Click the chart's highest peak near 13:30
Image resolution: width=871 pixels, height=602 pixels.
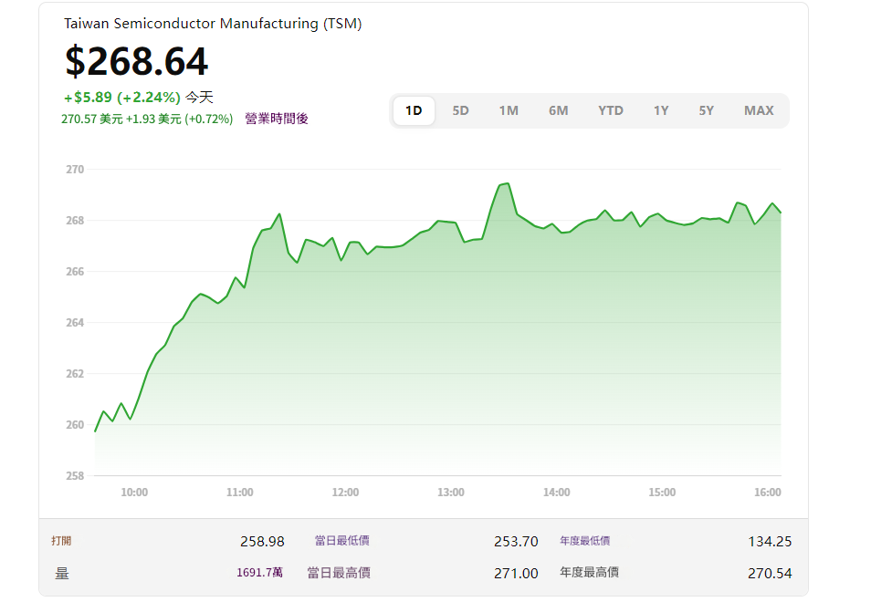508,183
